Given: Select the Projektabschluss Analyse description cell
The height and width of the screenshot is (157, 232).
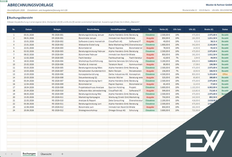Looking at the screenshot, I should pyautogui.click(x=93, y=87).
